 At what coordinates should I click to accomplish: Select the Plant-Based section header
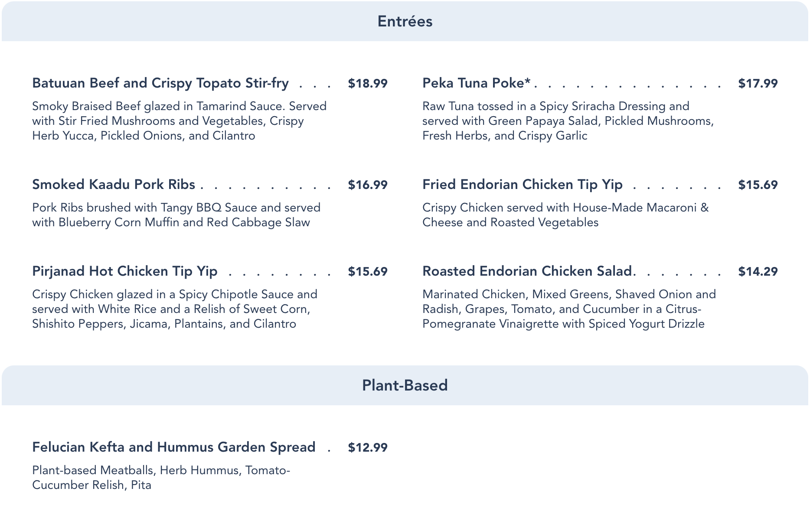coord(405,385)
